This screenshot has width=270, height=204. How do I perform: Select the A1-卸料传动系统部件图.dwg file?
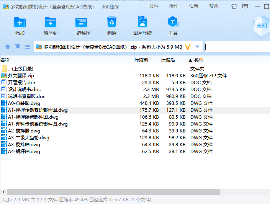(x=135, y=124)
